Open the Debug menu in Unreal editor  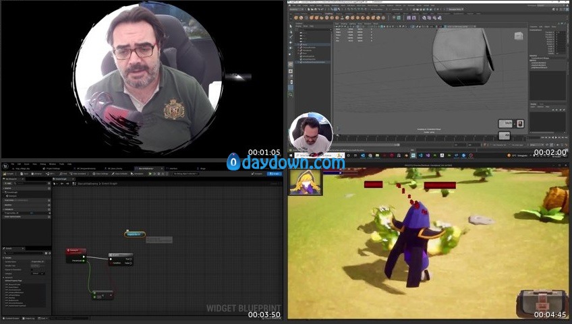click(43, 164)
